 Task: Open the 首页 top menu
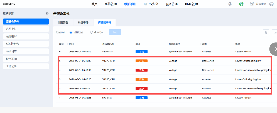point(94,4)
